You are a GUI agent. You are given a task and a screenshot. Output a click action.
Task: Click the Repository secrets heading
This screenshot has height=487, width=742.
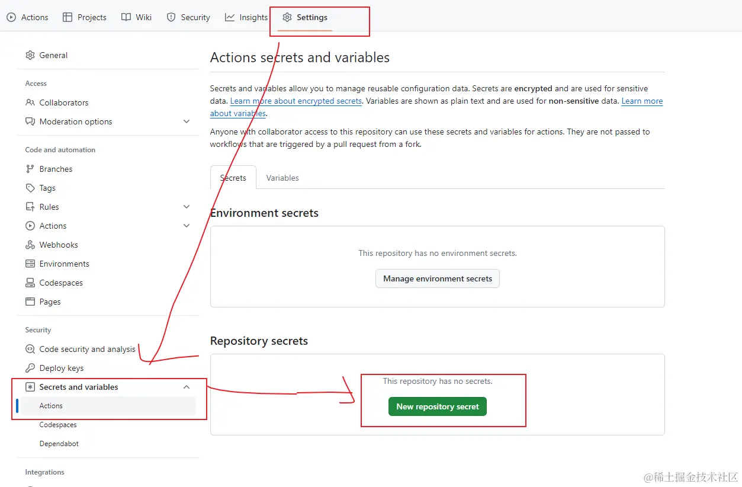pos(259,341)
